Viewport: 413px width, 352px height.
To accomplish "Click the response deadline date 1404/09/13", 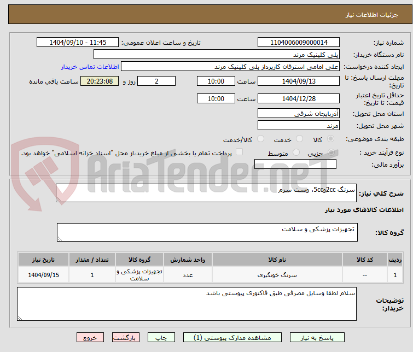I will tap(299, 81).
